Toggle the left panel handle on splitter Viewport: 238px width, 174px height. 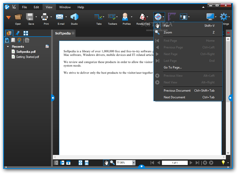point(53,98)
